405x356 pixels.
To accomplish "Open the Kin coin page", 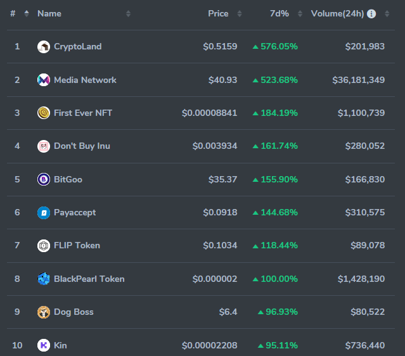I will [x=60, y=345].
